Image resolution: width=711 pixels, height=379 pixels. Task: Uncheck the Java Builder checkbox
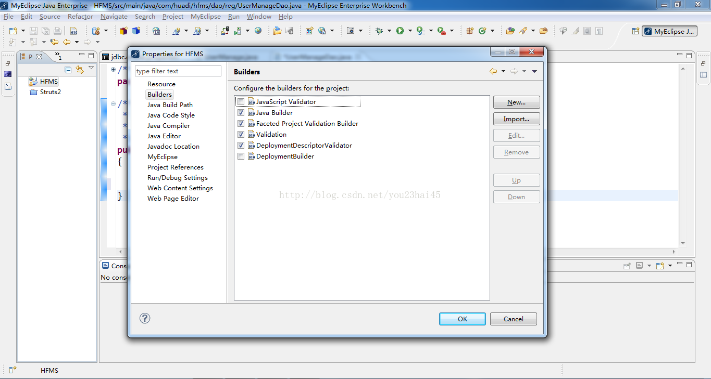point(241,113)
